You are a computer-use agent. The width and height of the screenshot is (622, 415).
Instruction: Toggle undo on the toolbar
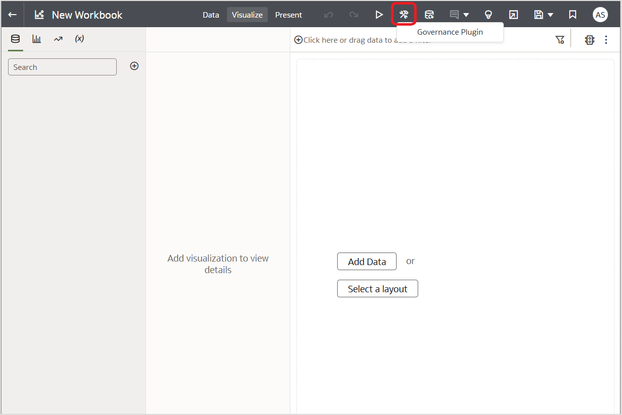pos(329,15)
